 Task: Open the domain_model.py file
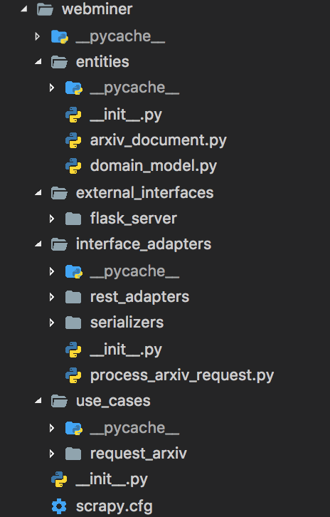pos(154,166)
